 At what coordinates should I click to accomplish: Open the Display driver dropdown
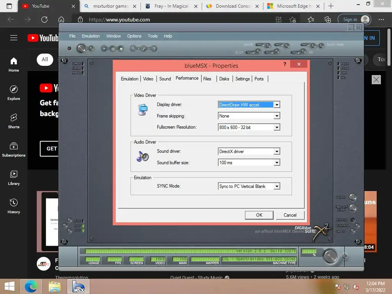(x=277, y=105)
